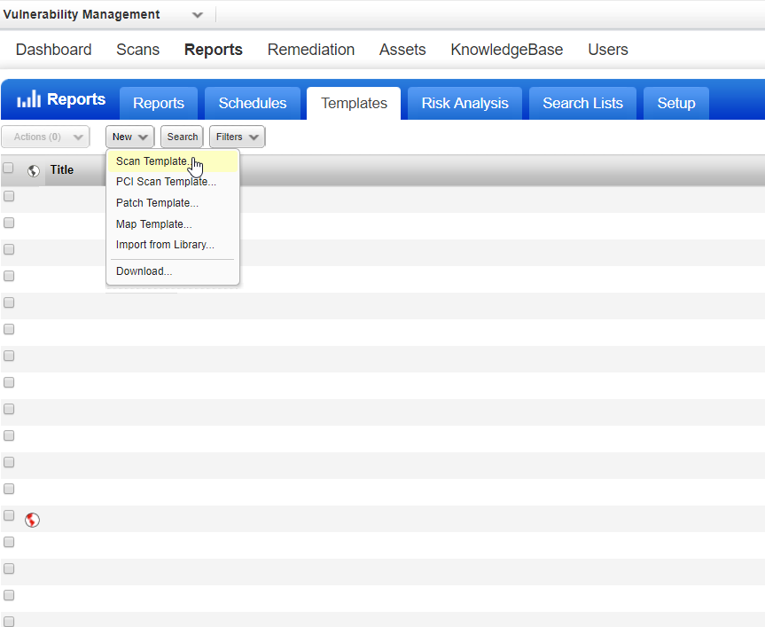
Task: Toggle the select-all checkbox in the header
Action: coord(9,168)
